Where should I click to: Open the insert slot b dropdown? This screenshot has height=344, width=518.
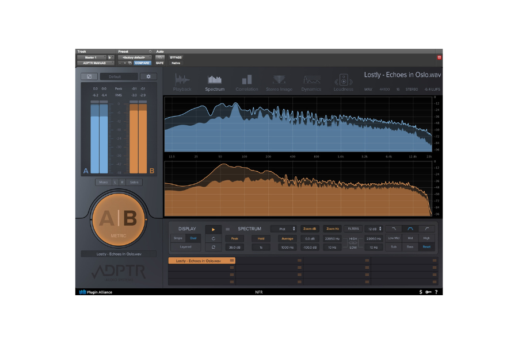coord(111,57)
